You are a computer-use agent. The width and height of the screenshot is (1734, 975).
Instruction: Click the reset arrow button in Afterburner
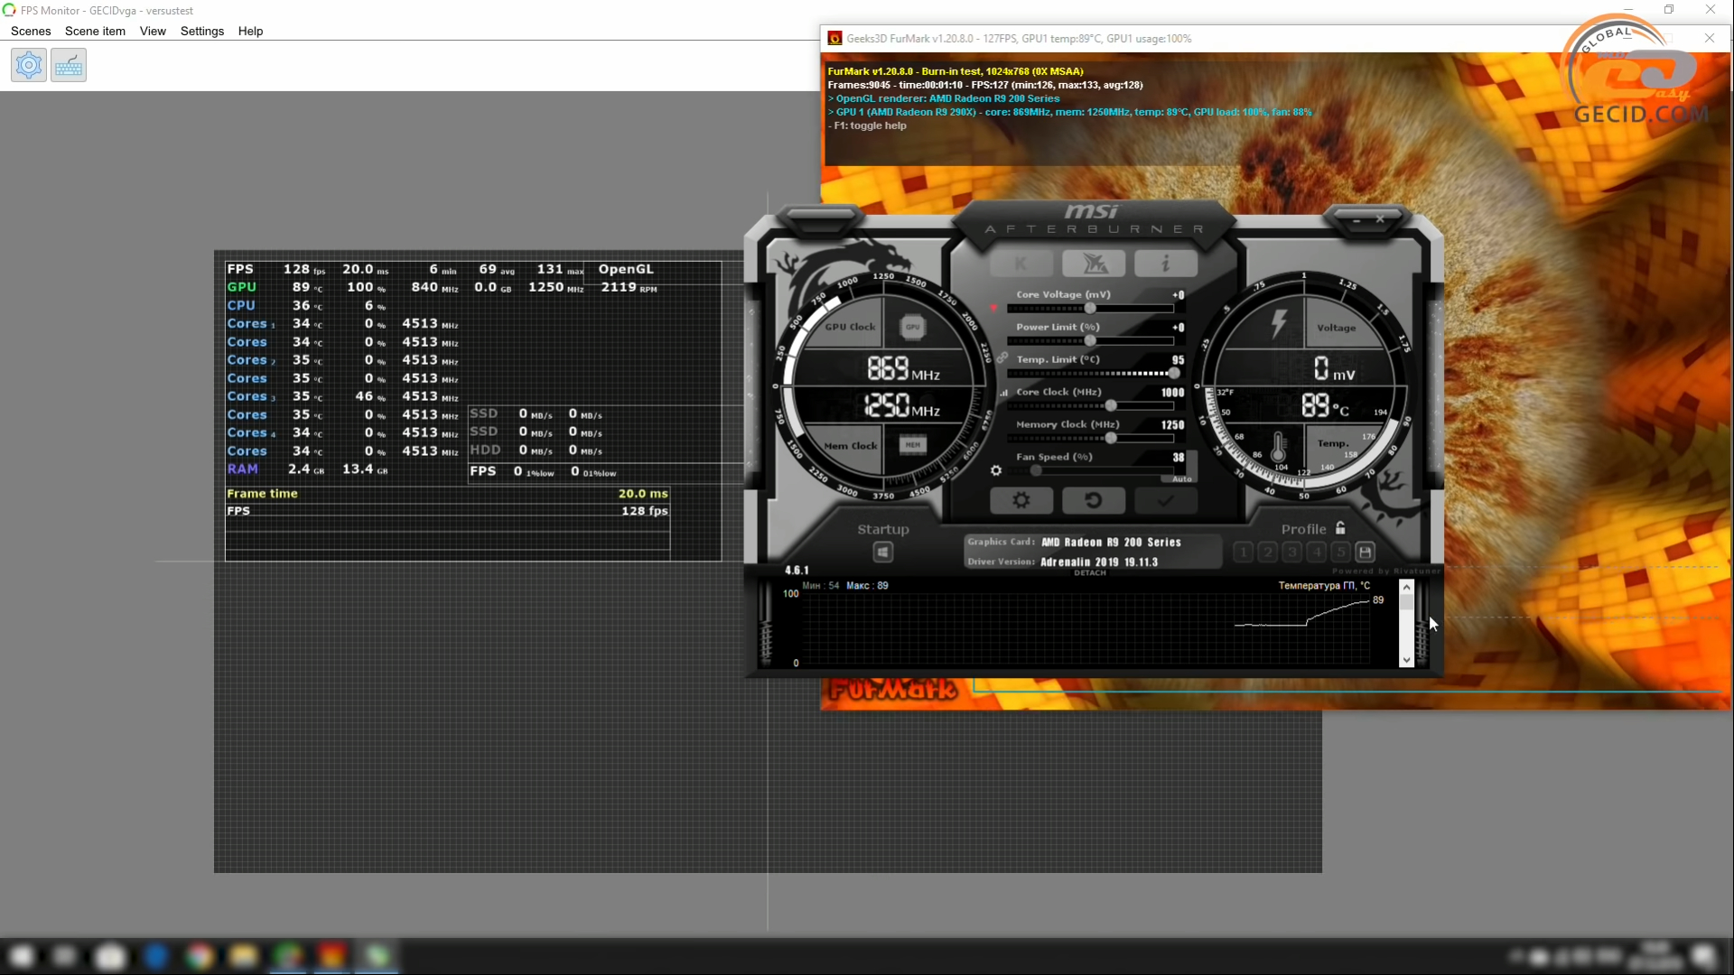tap(1094, 500)
